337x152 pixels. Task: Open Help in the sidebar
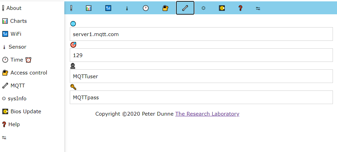(x=11, y=124)
